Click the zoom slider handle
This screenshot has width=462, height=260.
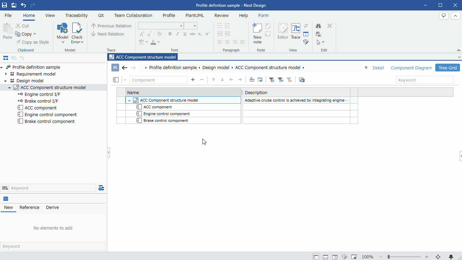(389, 257)
